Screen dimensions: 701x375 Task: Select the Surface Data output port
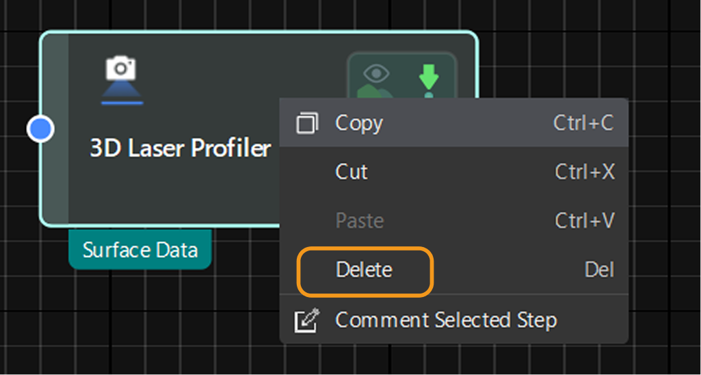pos(140,250)
